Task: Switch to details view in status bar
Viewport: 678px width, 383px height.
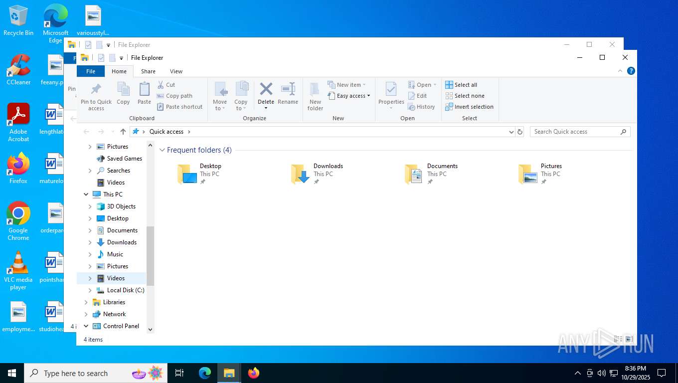Action: click(x=618, y=339)
